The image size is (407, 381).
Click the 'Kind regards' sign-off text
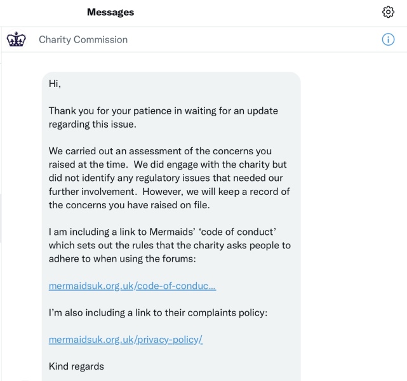click(x=76, y=366)
